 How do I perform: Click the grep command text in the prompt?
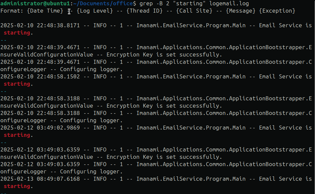146,3
